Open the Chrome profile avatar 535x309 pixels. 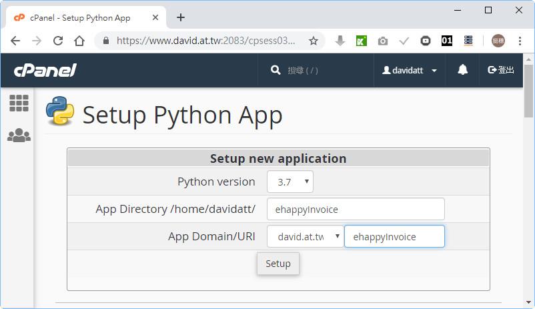498,41
